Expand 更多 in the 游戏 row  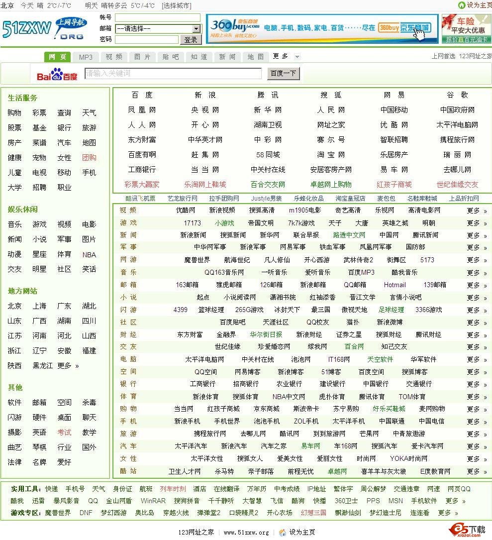pyautogui.click(x=477, y=223)
